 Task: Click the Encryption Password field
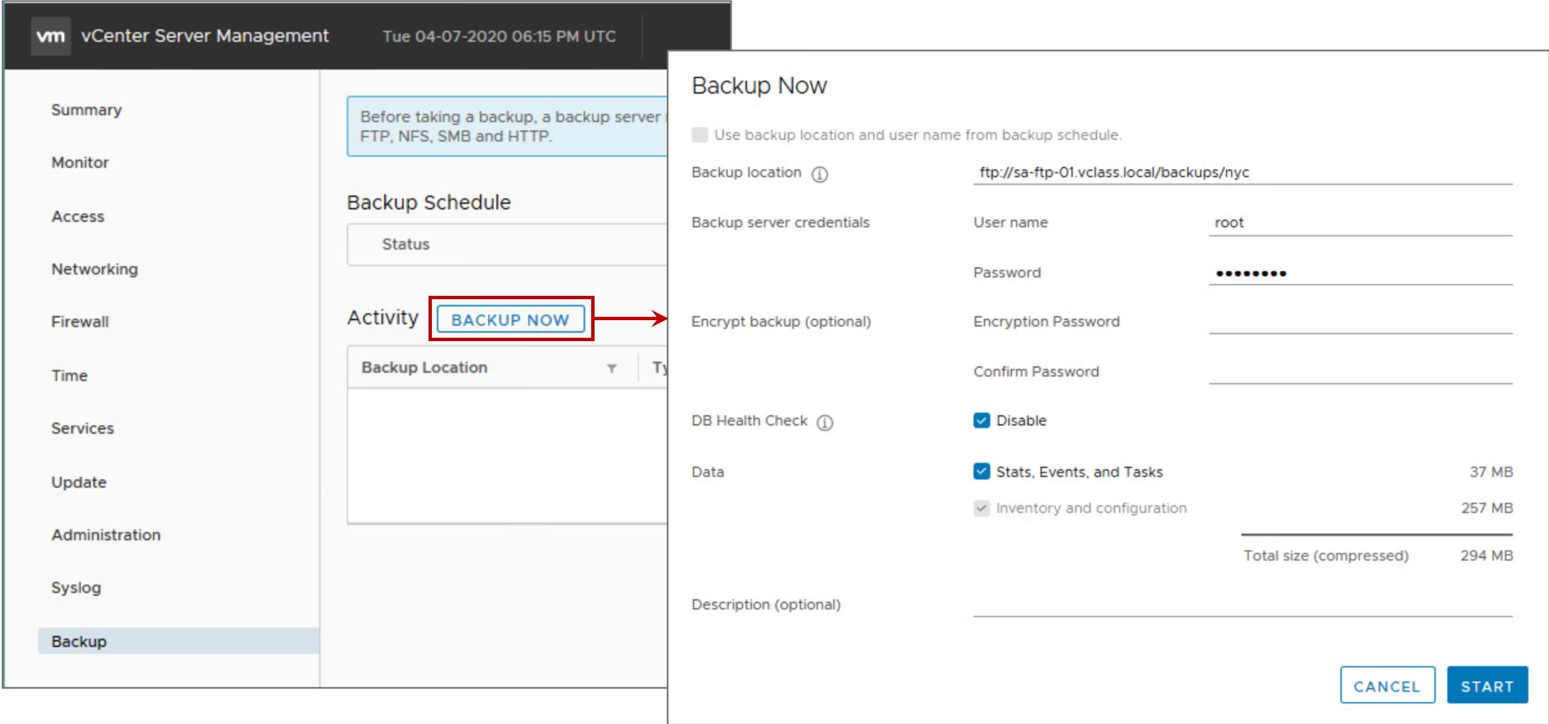1360,322
